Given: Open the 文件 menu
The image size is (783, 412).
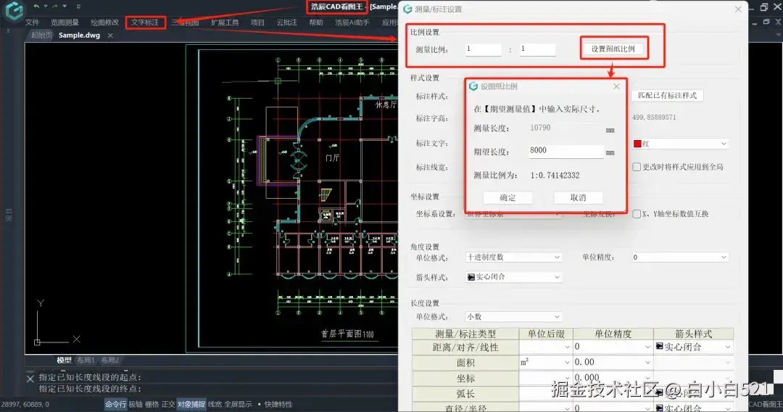Looking at the screenshot, I should click(x=32, y=22).
